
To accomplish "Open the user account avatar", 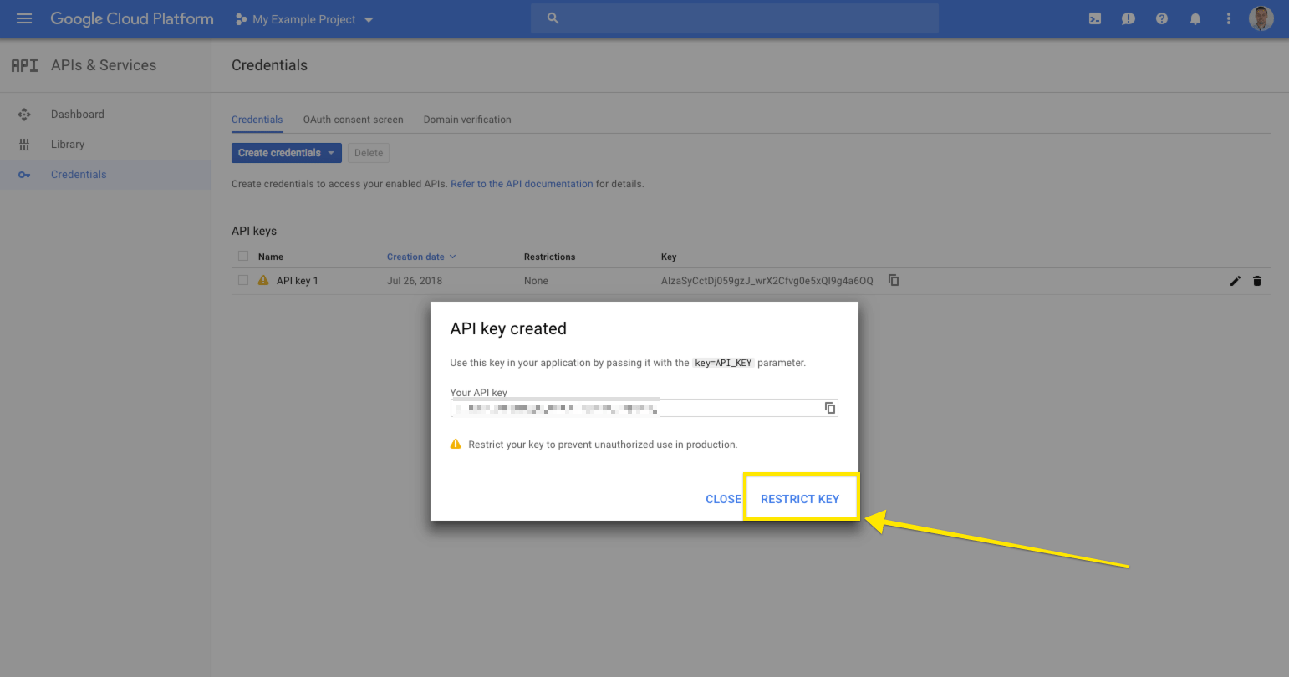I will (1261, 18).
